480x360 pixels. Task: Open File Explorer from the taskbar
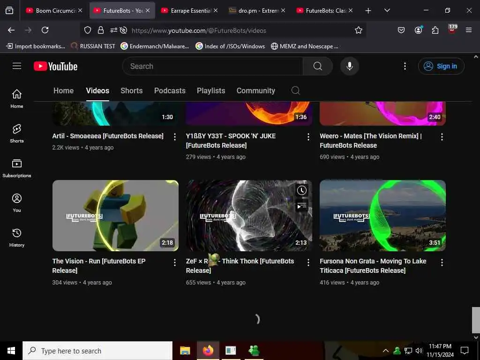(x=185, y=351)
